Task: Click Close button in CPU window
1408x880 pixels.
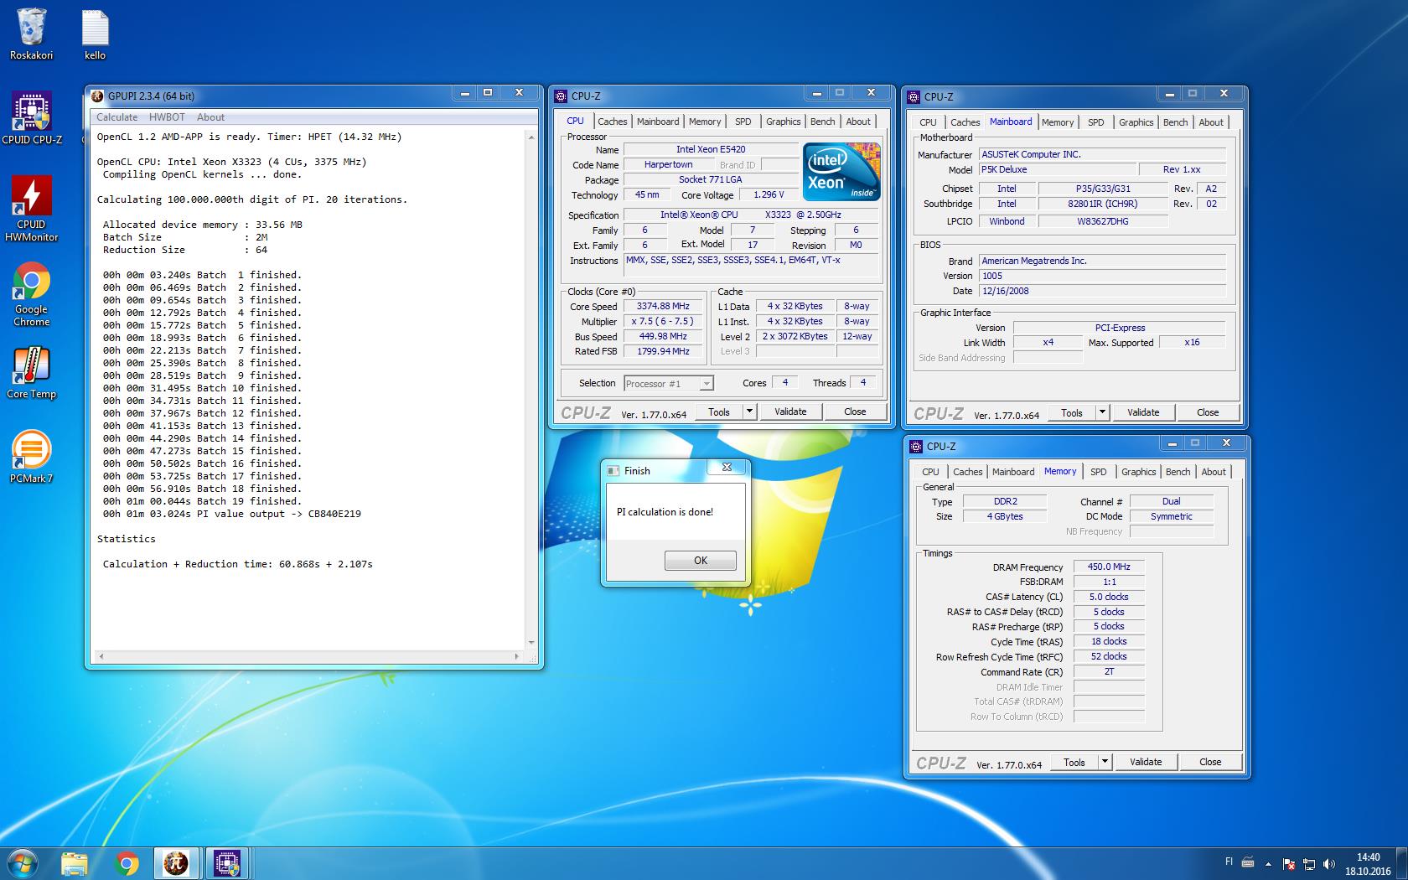Action: 855,412
